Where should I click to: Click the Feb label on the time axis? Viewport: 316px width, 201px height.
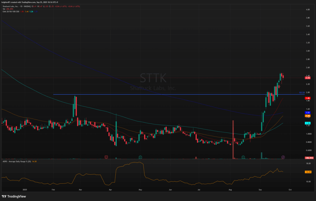[x=53, y=190]
